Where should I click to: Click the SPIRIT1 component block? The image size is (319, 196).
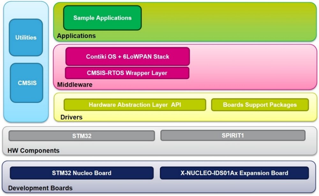click(233, 135)
